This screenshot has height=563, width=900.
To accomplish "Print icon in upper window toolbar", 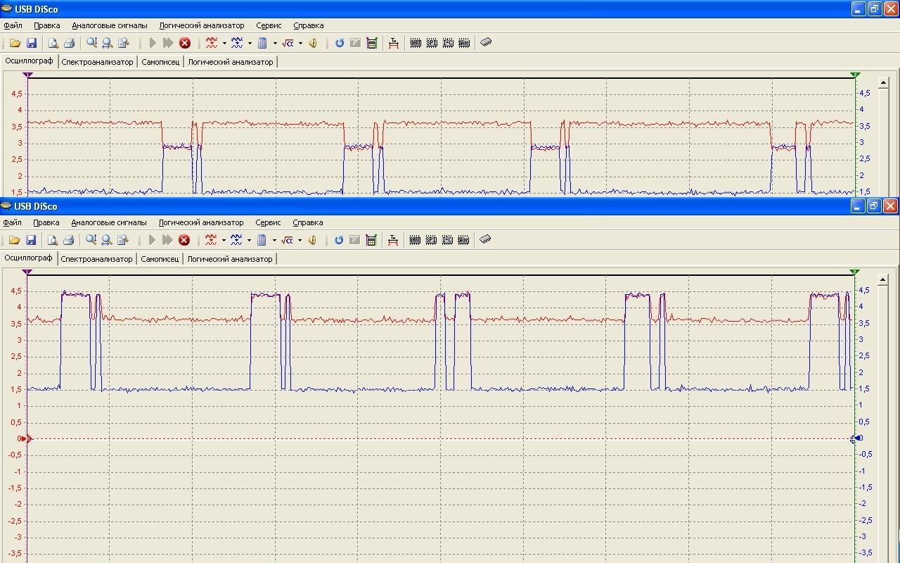I will (x=69, y=43).
